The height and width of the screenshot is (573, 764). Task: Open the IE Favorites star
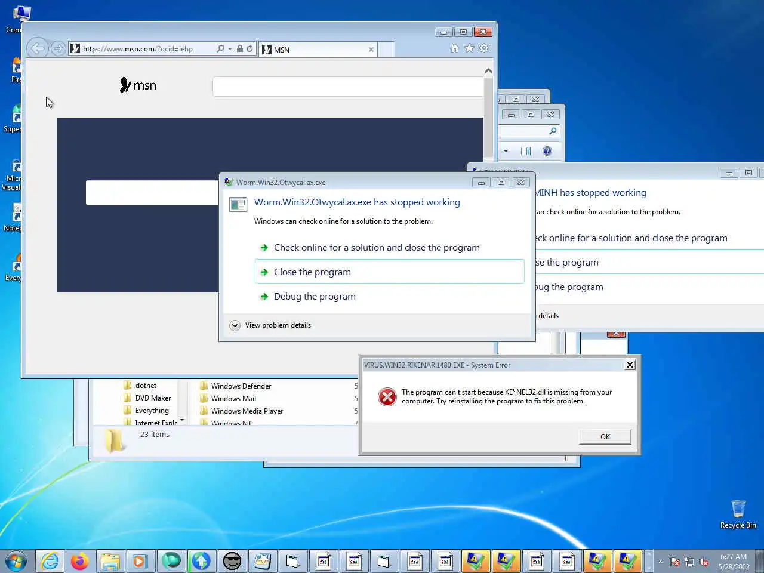pos(469,48)
